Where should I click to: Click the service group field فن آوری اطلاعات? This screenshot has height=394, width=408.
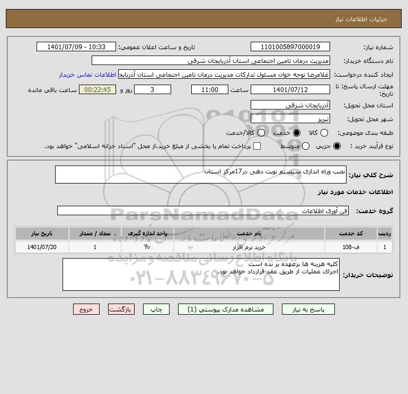203,210
